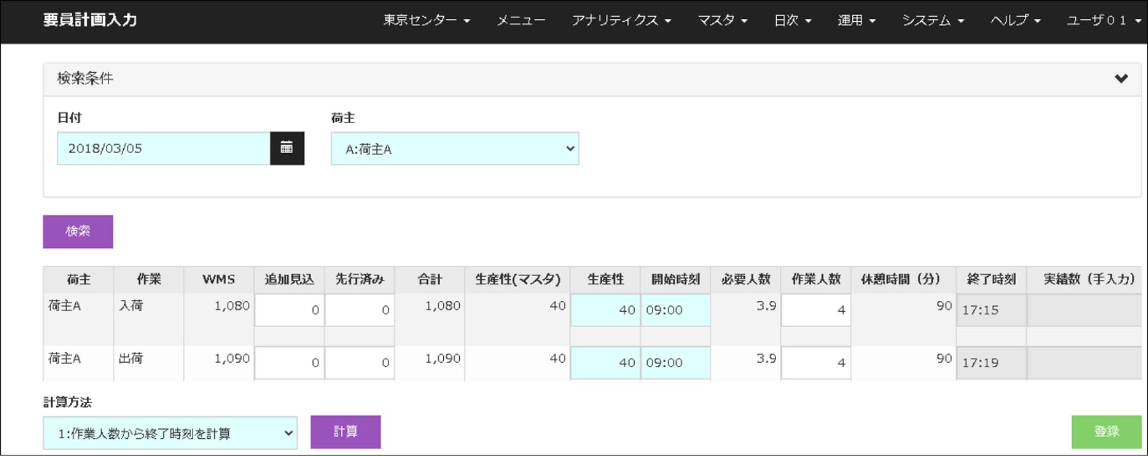This screenshot has width=1148, height=456.
Task: Click the 作業人数 field in 入荷 row
Action: (815, 310)
